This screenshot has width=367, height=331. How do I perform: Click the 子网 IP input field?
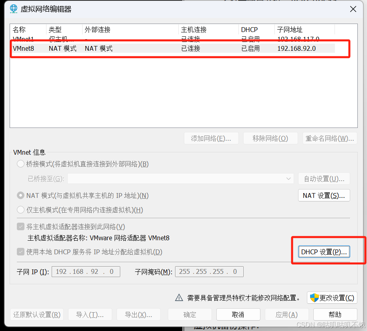pos(86,271)
